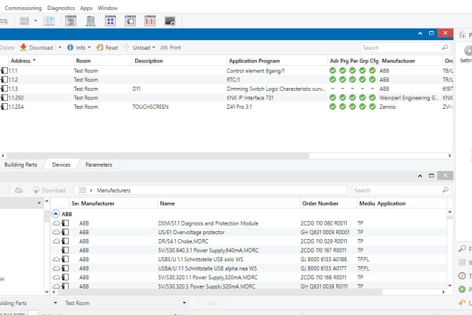The height and width of the screenshot is (315, 472).
Task: Click catalog Download button with cloud icon
Action: (x=49, y=190)
